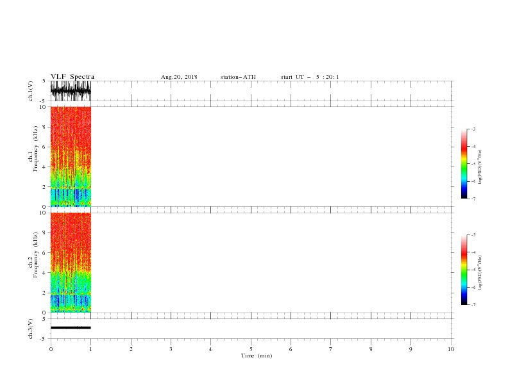
Task: Click the ch.3(V) axis label
Action: point(31,329)
